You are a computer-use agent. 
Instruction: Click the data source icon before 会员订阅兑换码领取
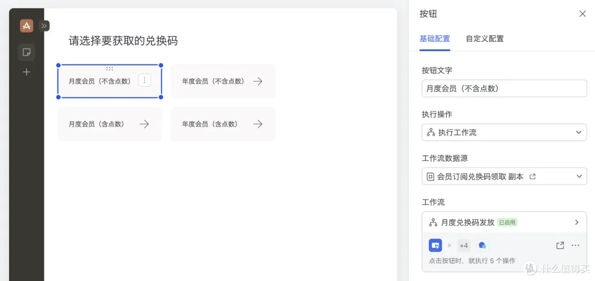point(431,176)
